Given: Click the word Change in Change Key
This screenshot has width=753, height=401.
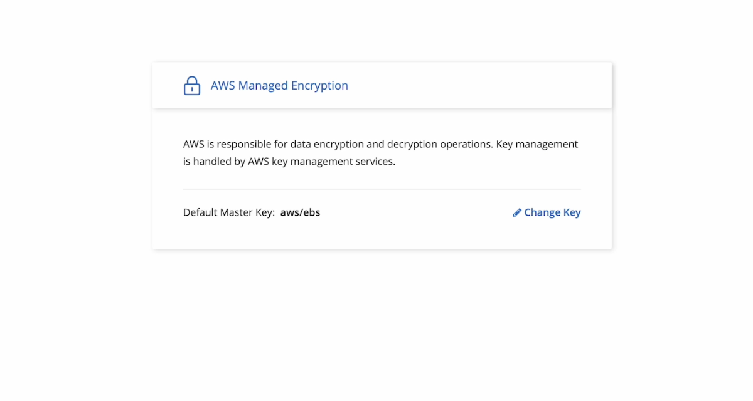Looking at the screenshot, I should point(542,212).
